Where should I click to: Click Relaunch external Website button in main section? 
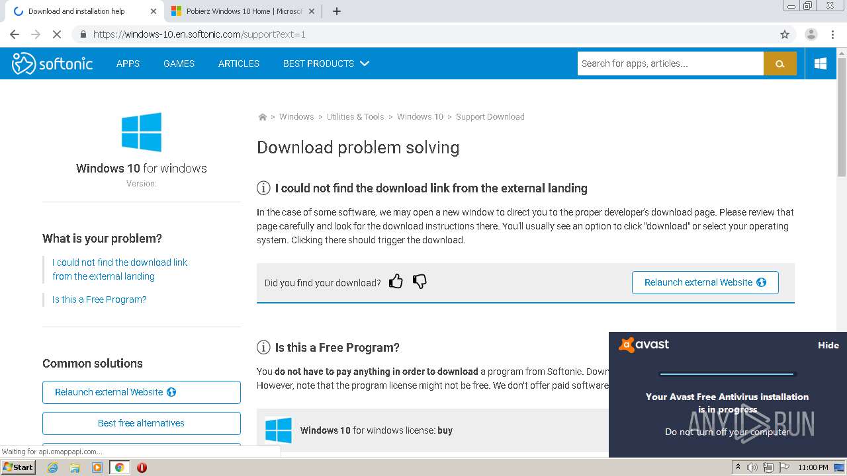[705, 282]
